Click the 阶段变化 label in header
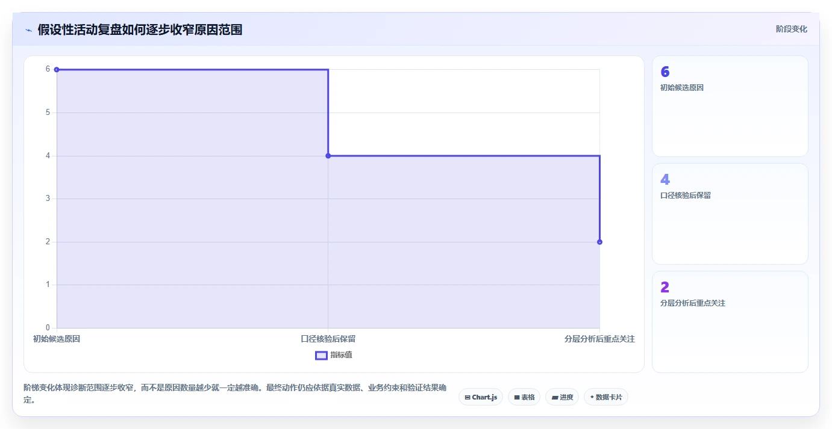Screen dimensions: 832x429 792,29
